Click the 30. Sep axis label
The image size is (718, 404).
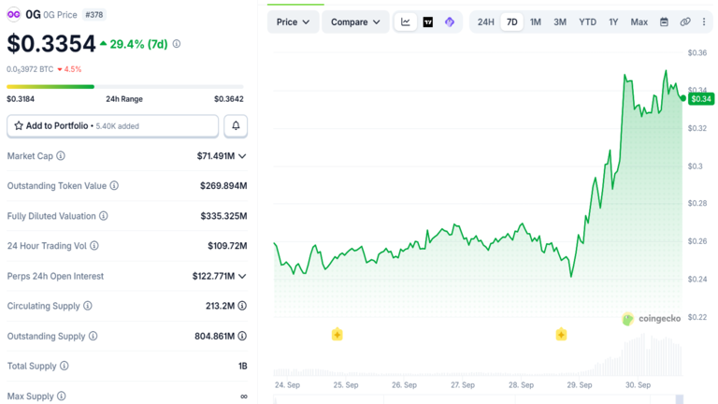pos(638,384)
